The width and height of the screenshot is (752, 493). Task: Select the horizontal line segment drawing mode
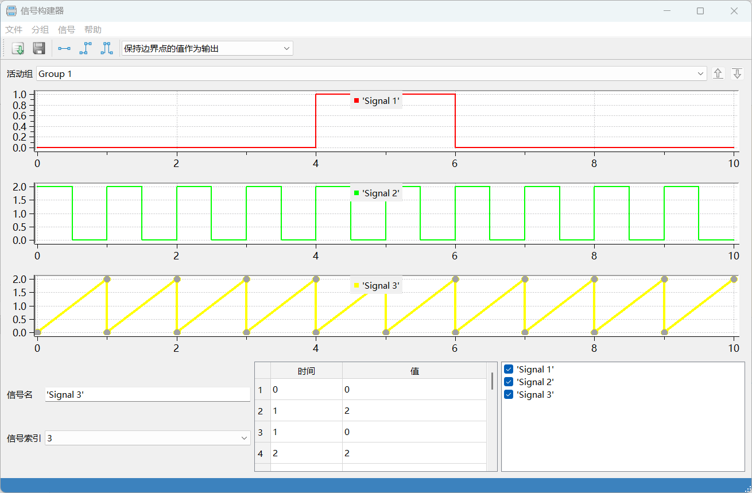(x=64, y=48)
